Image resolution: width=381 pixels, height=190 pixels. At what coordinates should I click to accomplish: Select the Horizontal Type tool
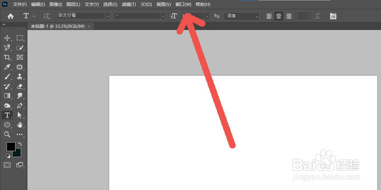click(x=7, y=115)
